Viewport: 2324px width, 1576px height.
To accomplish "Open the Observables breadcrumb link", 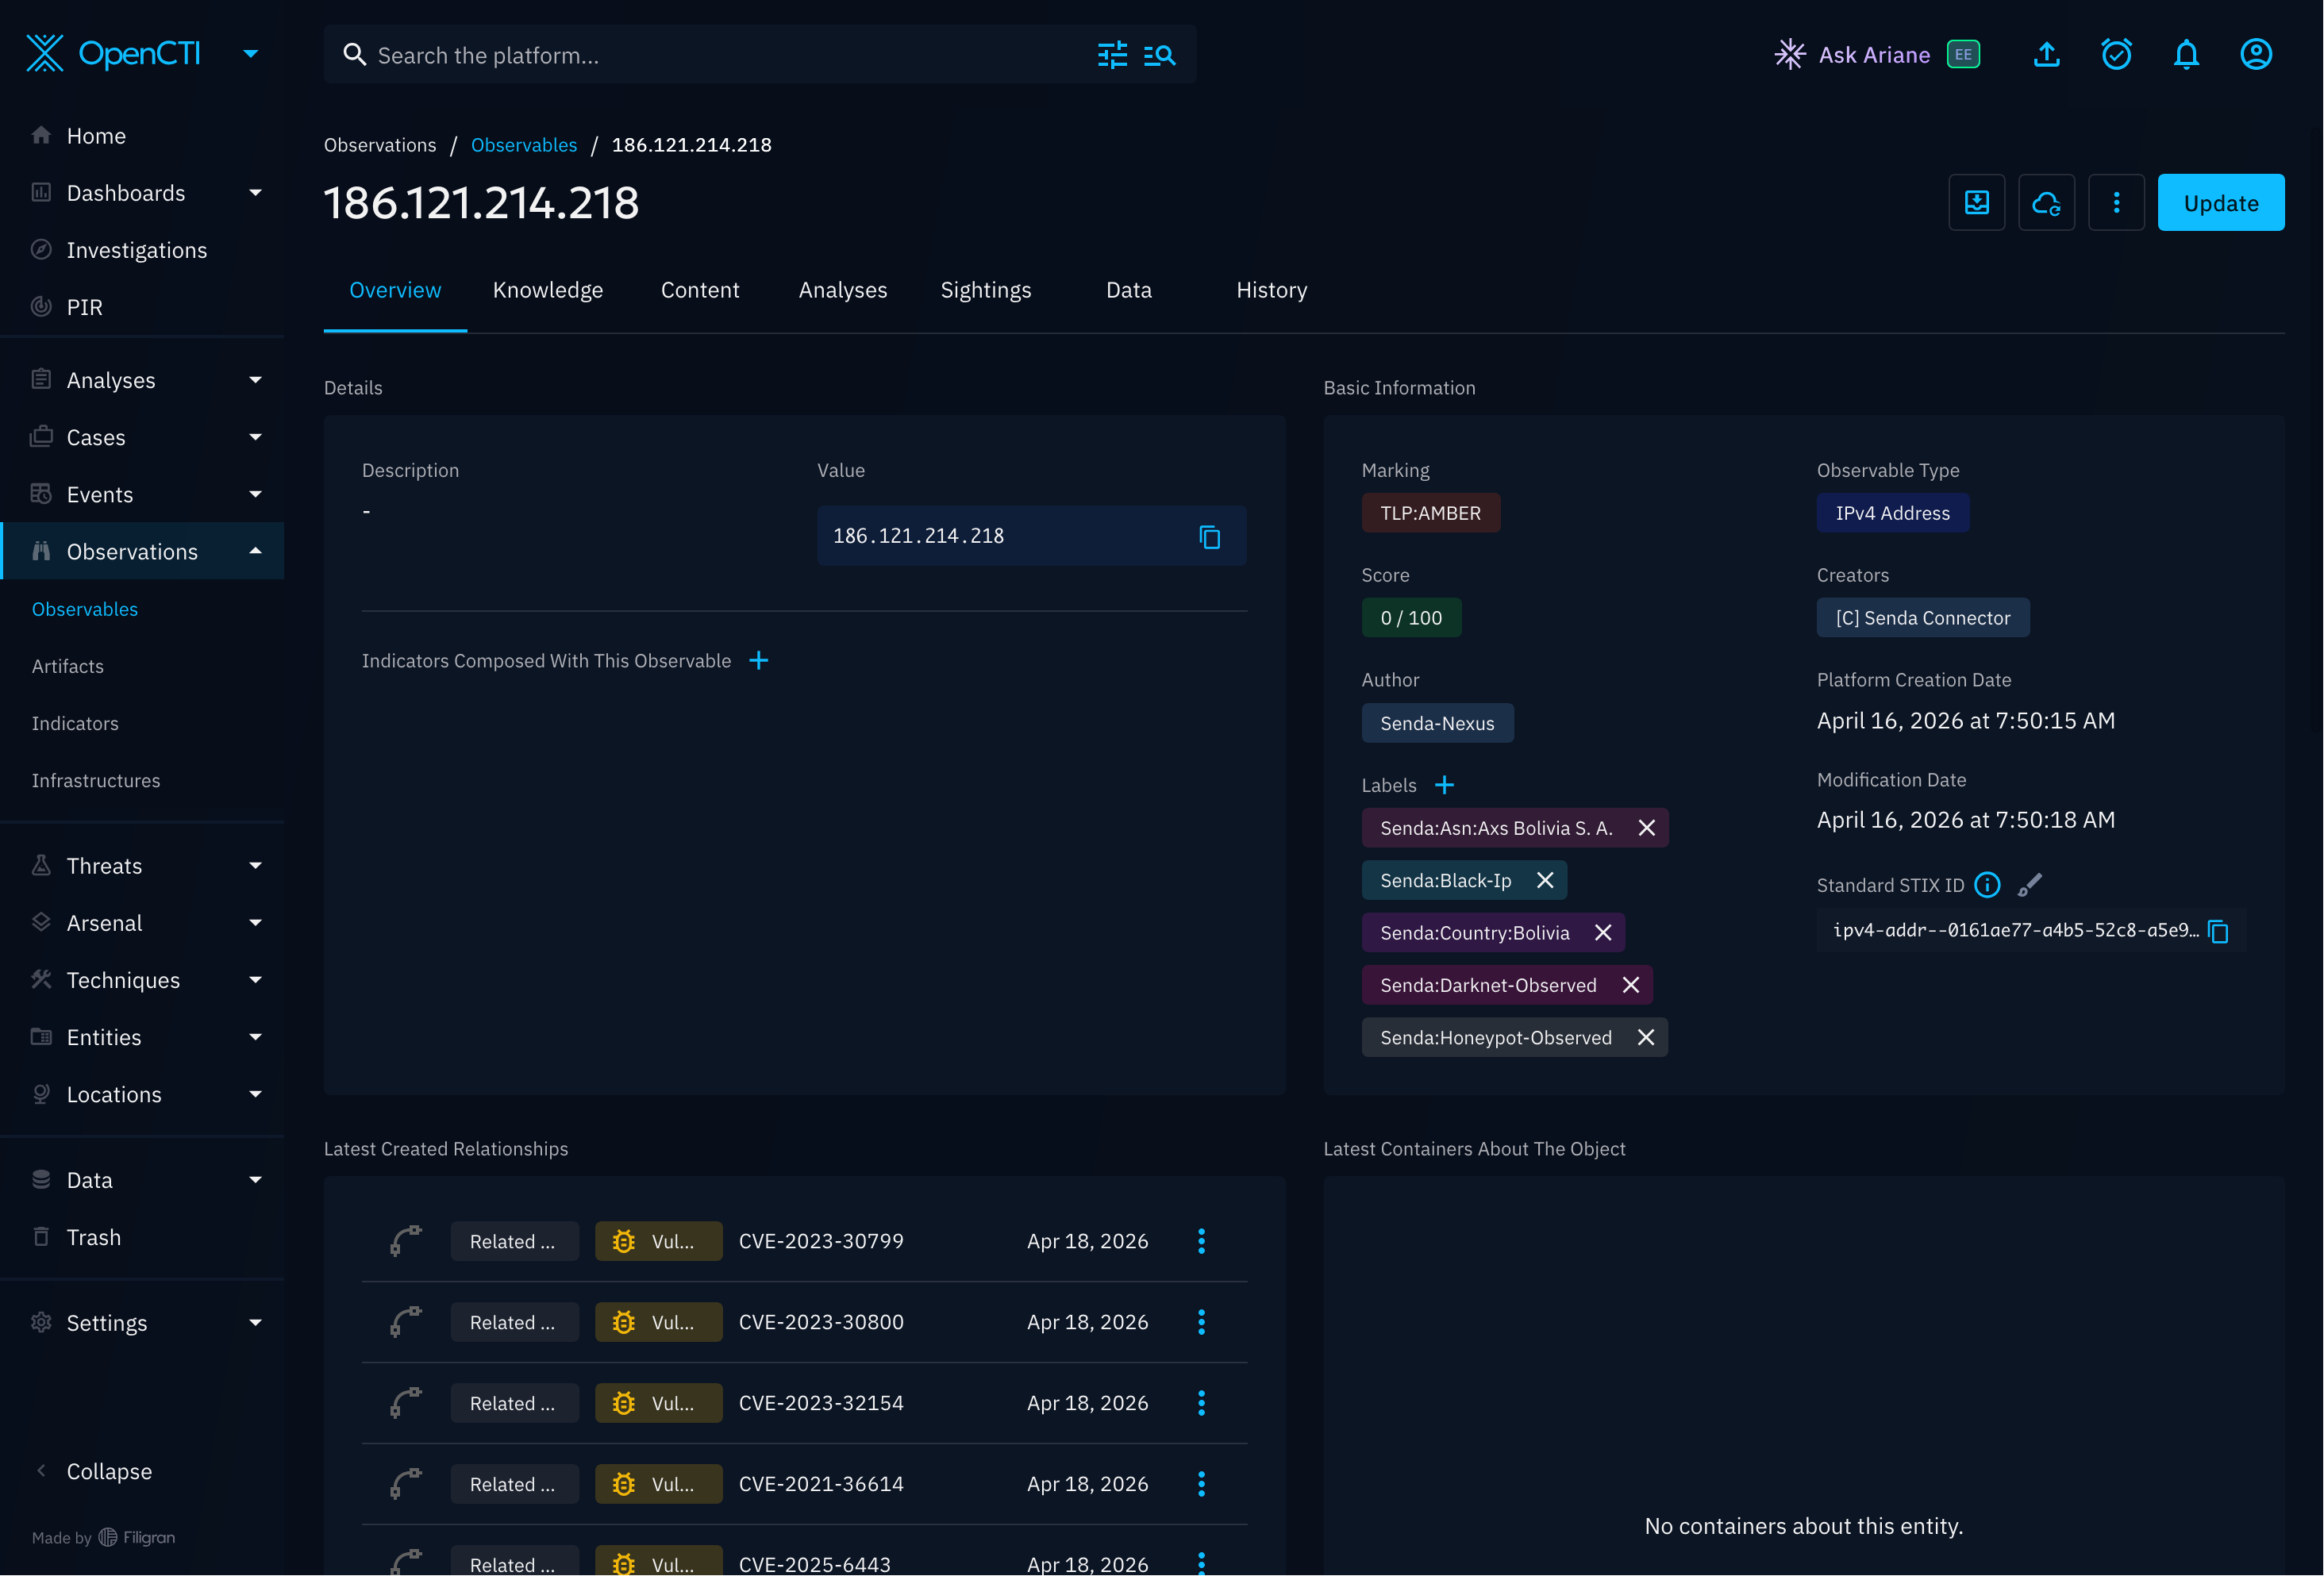I will pos(524,145).
